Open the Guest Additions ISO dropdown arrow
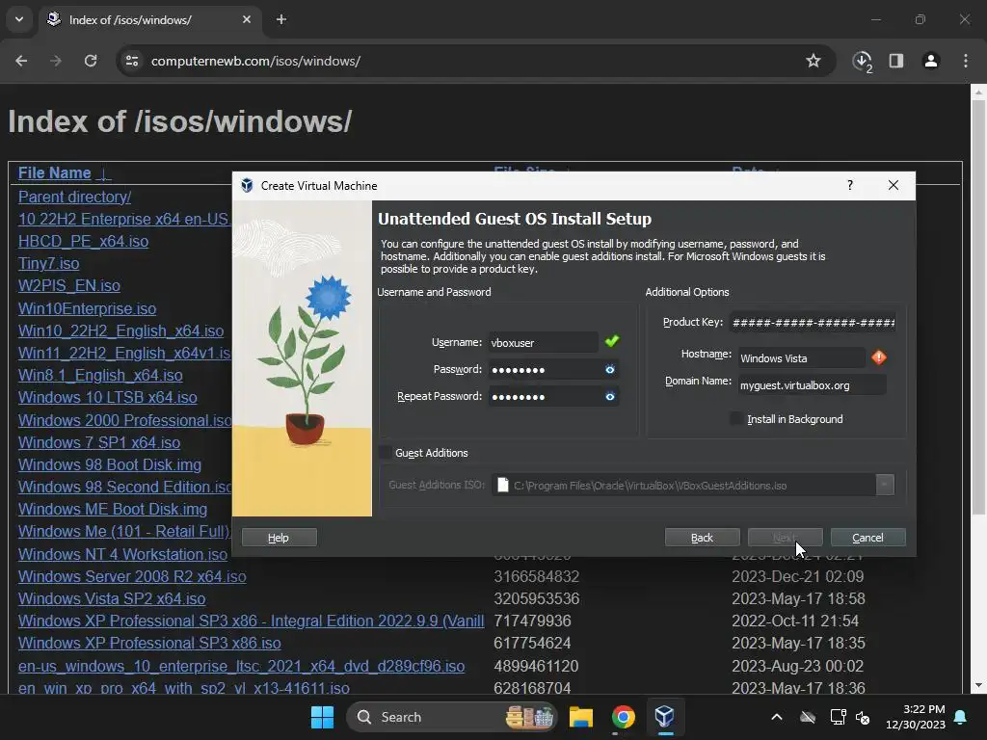The width and height of the screenshot is (987, 740). 885,485
